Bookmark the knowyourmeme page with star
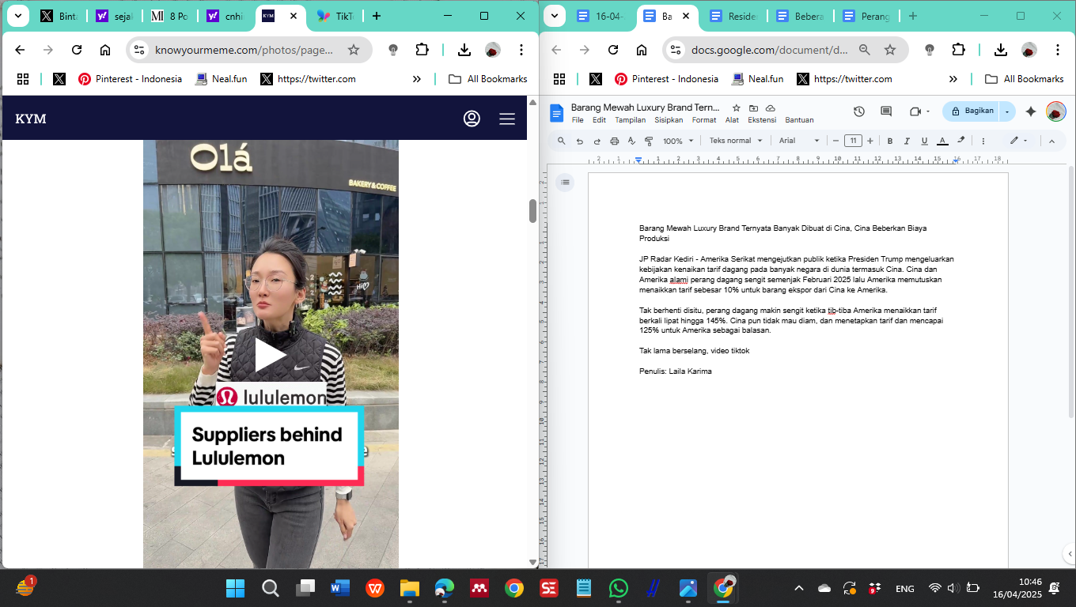 pos(354,50)
